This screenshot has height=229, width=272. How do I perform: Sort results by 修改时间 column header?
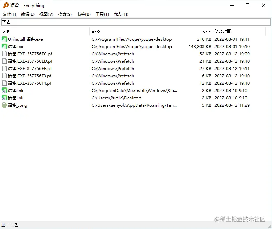point(239,31)
